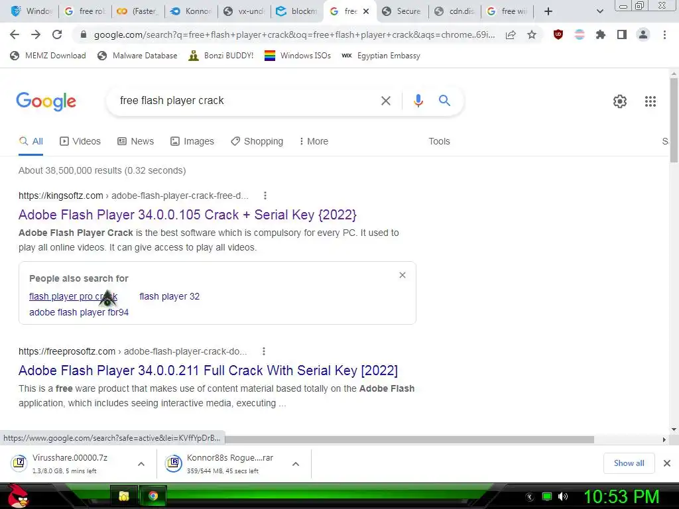Click the browser address bar URL
This screenshot has width=679, height=509.
tap(294, 35)
